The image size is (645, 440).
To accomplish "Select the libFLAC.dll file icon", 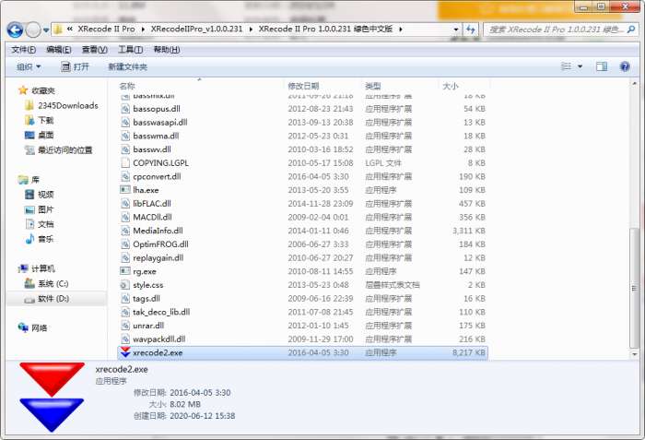I will (x=125, y=204).
